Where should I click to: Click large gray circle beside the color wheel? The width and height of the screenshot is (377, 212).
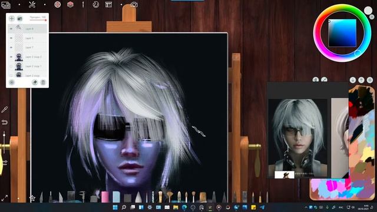[x=368, y=11]
